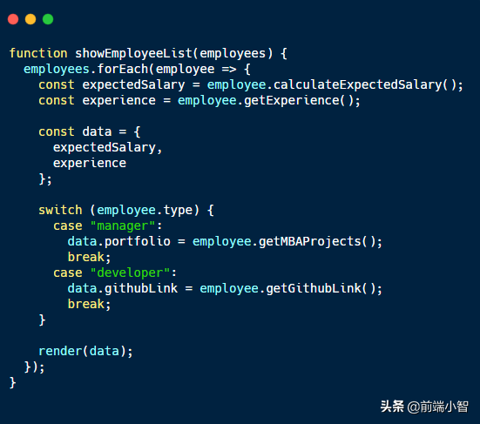Click the "function" keyword

click(38, 53)
